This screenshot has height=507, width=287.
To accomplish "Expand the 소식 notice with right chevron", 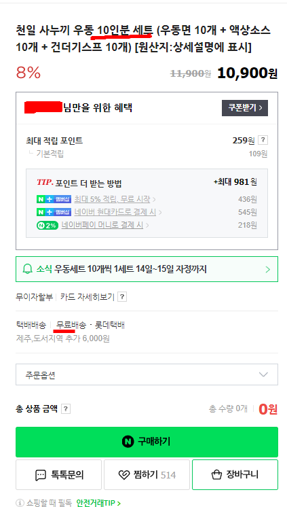I will [x=267, y=269].
